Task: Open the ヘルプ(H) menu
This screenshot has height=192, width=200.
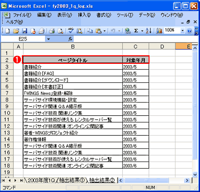Action: coord(14,22)
